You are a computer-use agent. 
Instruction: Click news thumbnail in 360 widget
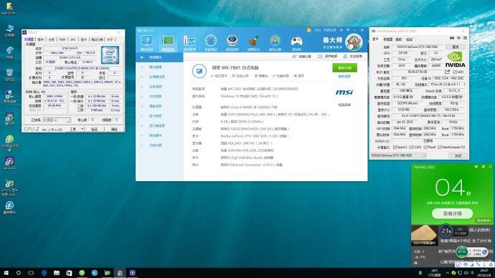(424, 235)
